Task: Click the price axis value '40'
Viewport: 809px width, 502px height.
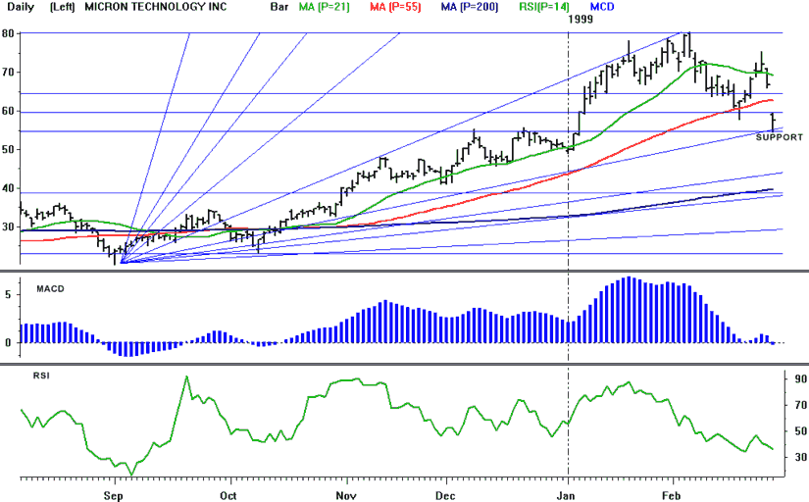Action: point(8,188)
